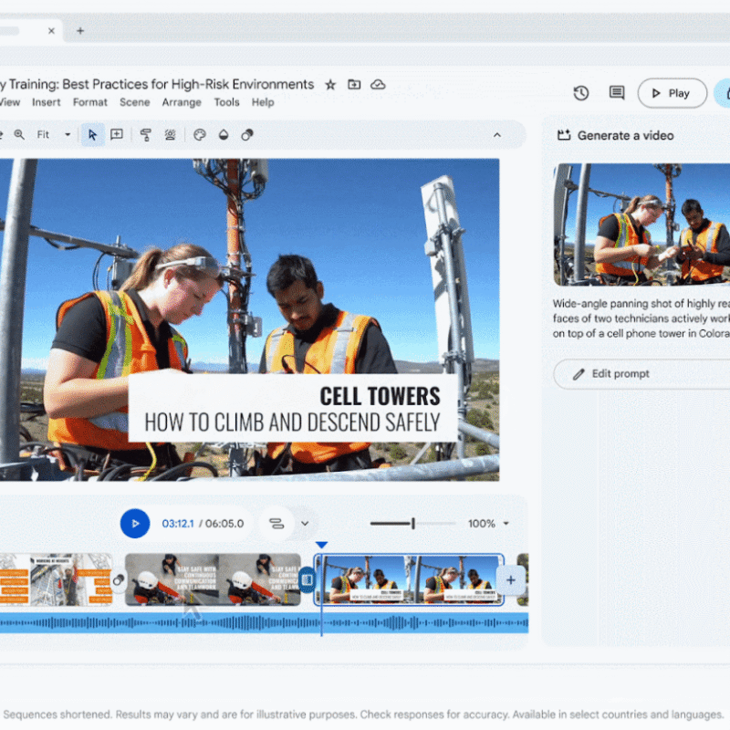Open version history clock icon

580,93
